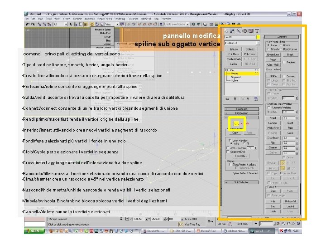
Task: Click the Create Line button
Action: pyautogui.click(x=273, y=54)
